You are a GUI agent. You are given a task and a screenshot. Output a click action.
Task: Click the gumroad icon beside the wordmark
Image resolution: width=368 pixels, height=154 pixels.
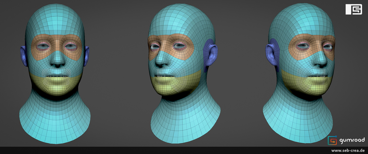332,140
